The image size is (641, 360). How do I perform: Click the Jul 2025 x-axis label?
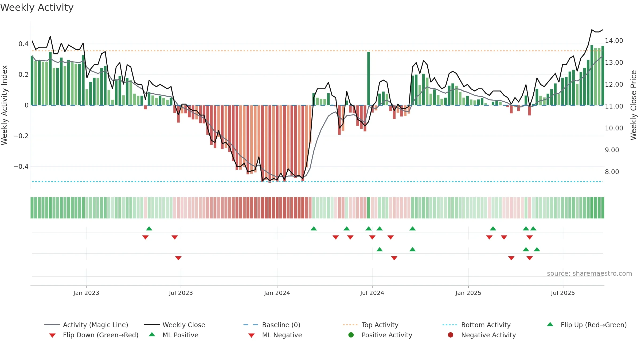coord(563,293)
